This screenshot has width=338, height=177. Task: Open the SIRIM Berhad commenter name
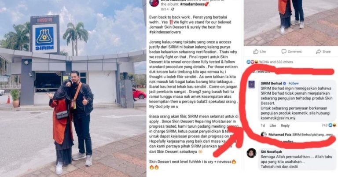click(272, 83)
